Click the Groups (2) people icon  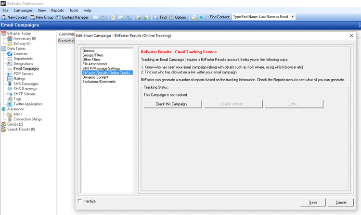(x=3, y=124)
